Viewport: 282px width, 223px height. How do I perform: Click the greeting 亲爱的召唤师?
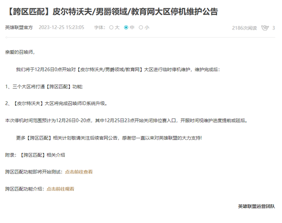click(x=20, y=52)
